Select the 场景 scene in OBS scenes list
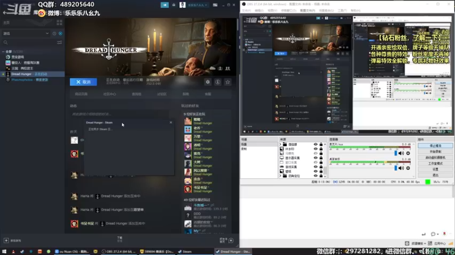 pos(258,144)
